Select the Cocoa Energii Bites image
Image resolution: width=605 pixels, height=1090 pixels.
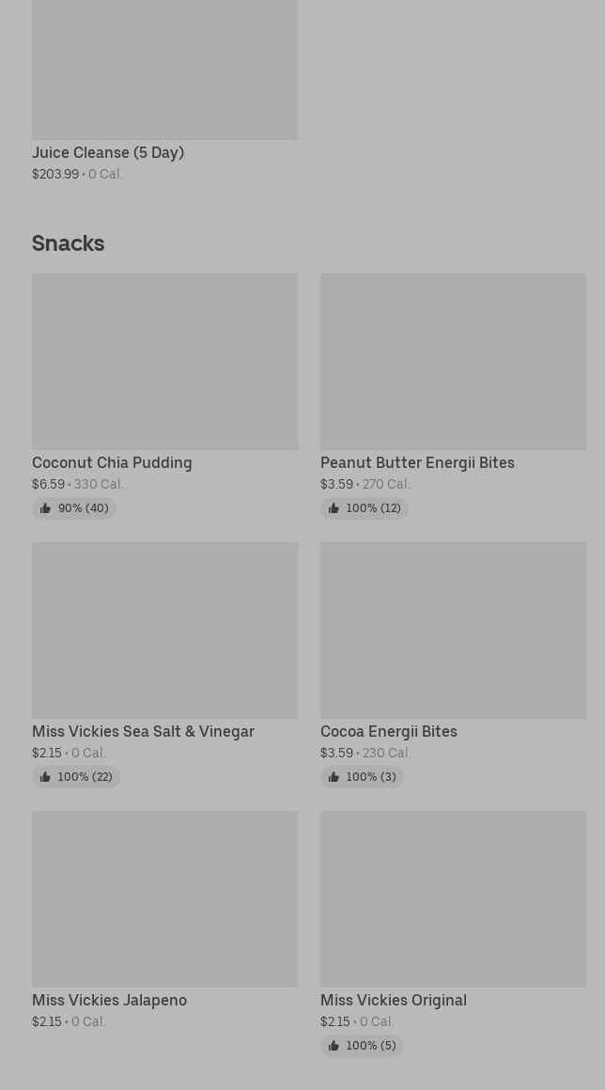click(x=453, y=630)
